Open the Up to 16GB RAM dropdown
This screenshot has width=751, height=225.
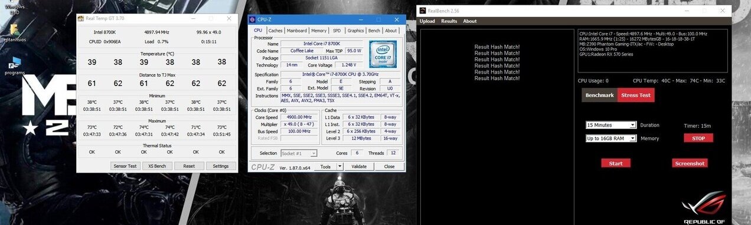point(610,138)
